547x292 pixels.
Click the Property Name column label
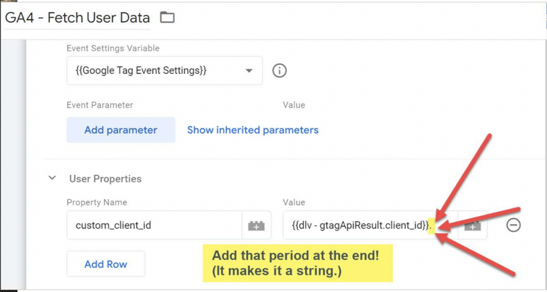[96, 202]
